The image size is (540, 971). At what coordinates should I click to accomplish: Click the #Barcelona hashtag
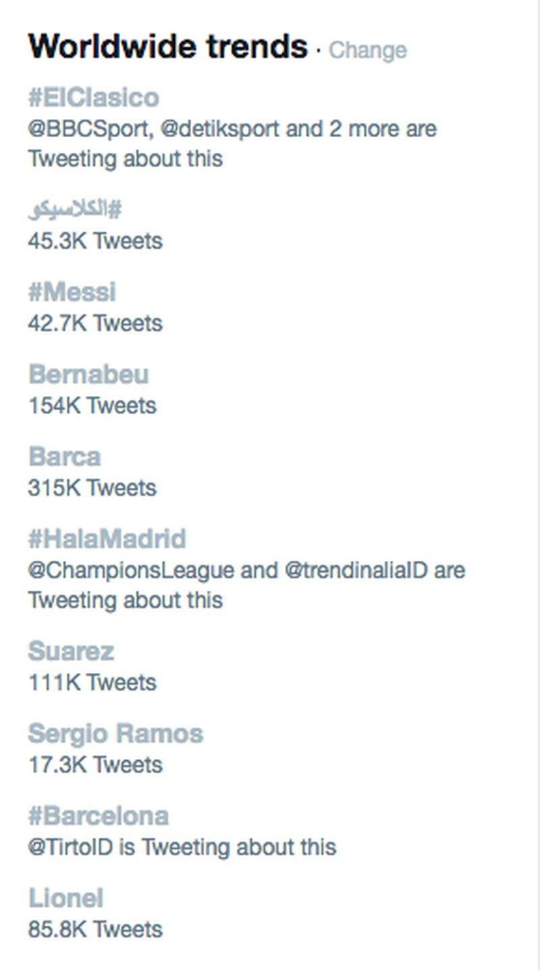(x=99, y=816)
